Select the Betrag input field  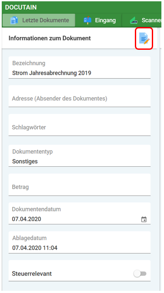(80, 185)
